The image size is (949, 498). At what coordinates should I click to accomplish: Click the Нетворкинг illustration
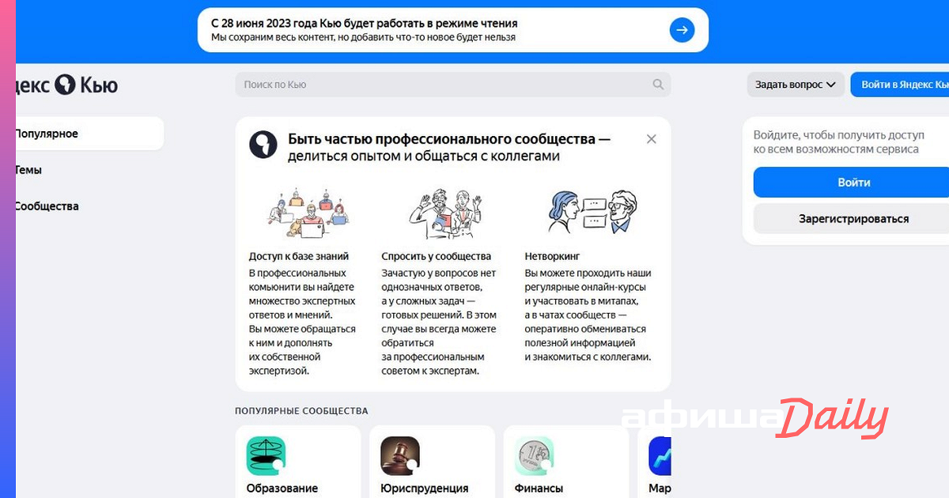tap(593, 212)
